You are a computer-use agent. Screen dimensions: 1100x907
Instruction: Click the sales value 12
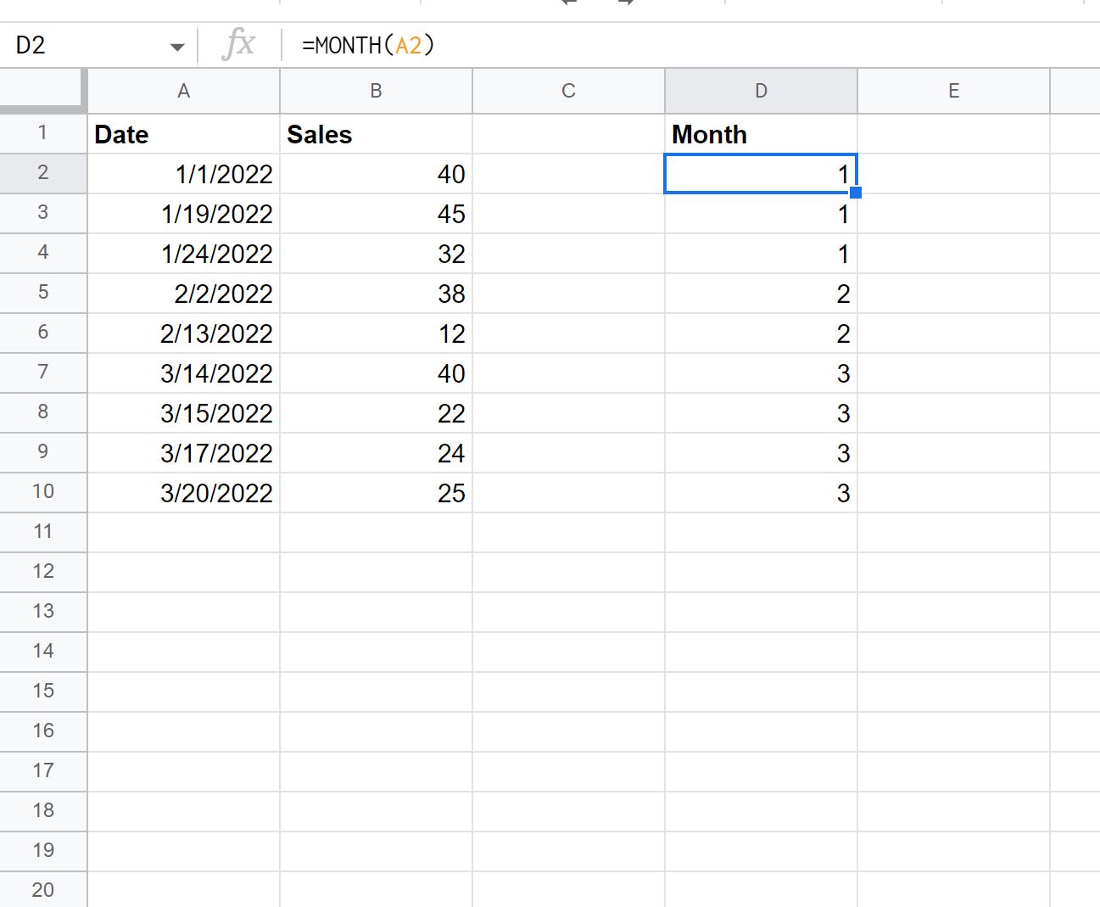(376, 333)
